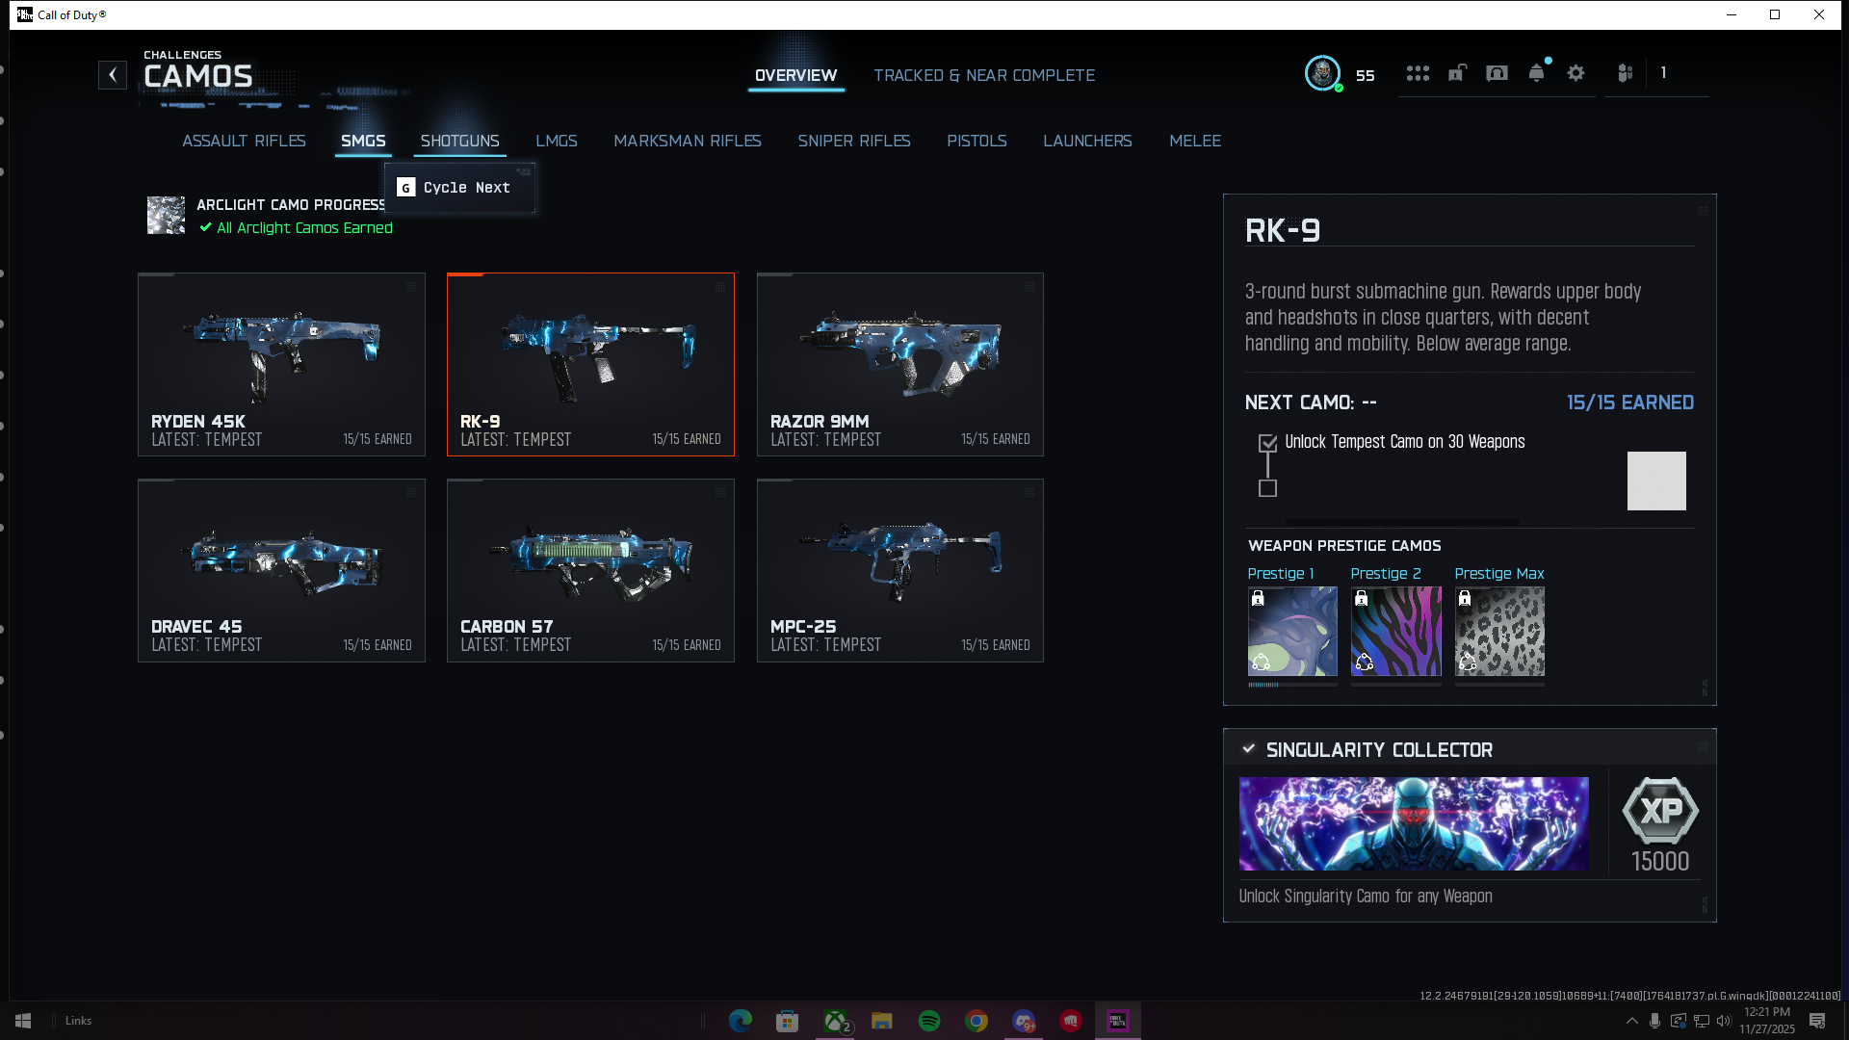Open the network tray icon
The height and width of the screenshot is (1040, 1849).
tap(1702, 1021)
